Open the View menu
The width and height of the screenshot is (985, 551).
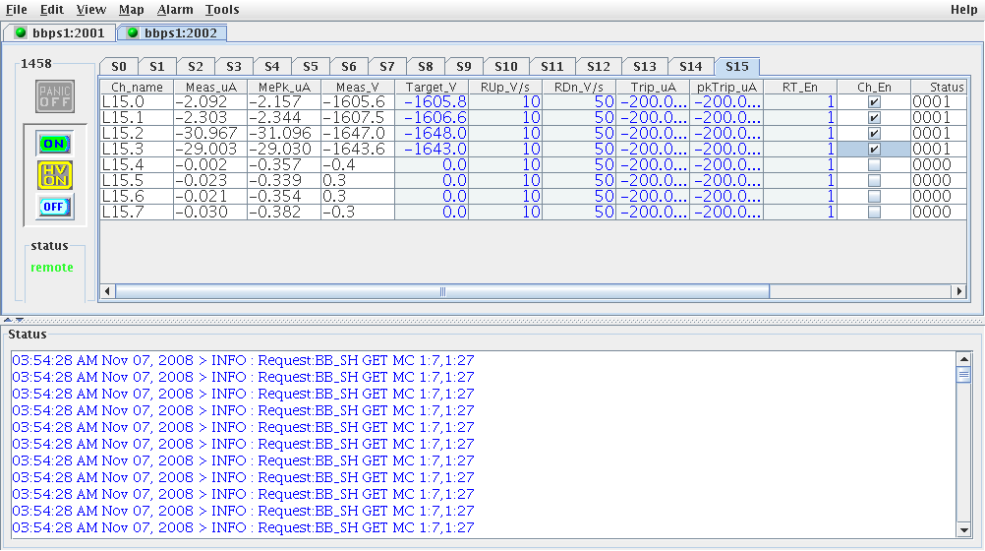coord(91,10)
